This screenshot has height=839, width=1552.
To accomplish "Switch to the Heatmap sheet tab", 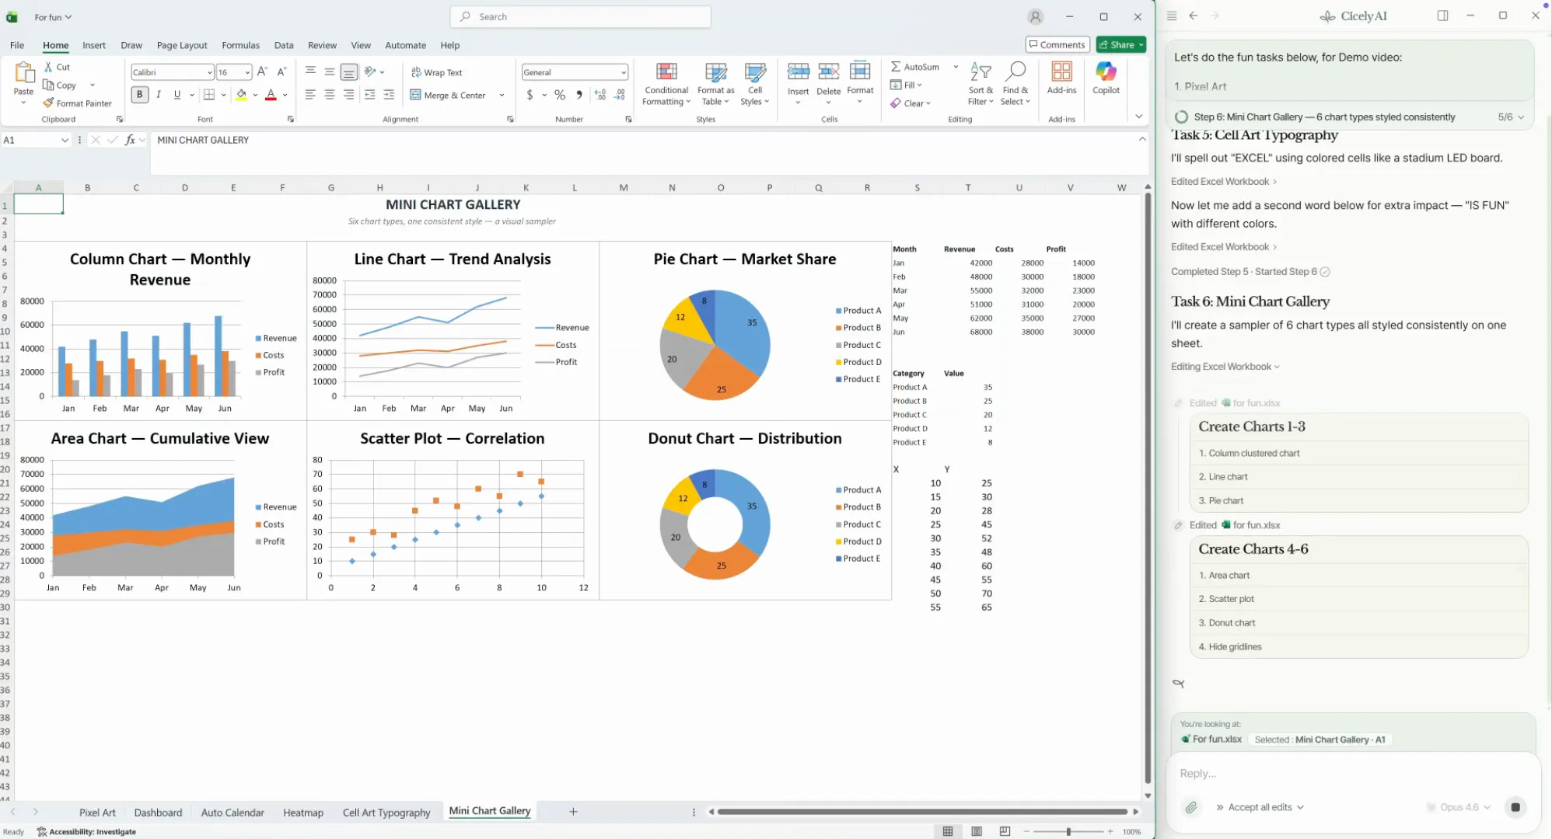I will [302, 813].
